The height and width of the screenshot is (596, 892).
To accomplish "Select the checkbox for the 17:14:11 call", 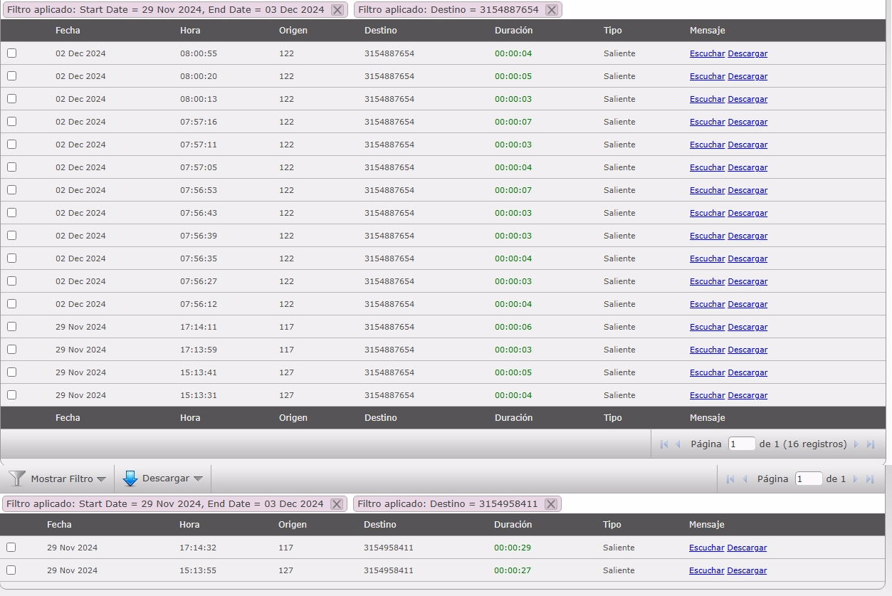I will tap(11, 327).
